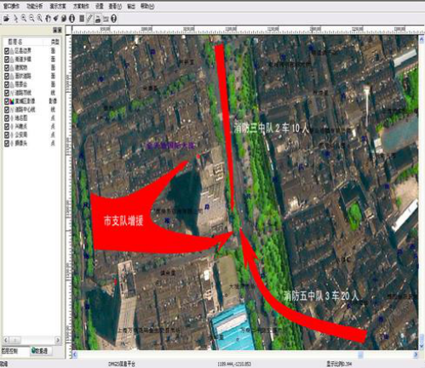Switch to the 鹰眼 tab at panel bottom
Image resolution: width=425 pixels, height=368 pixels.
click(39, 351)
